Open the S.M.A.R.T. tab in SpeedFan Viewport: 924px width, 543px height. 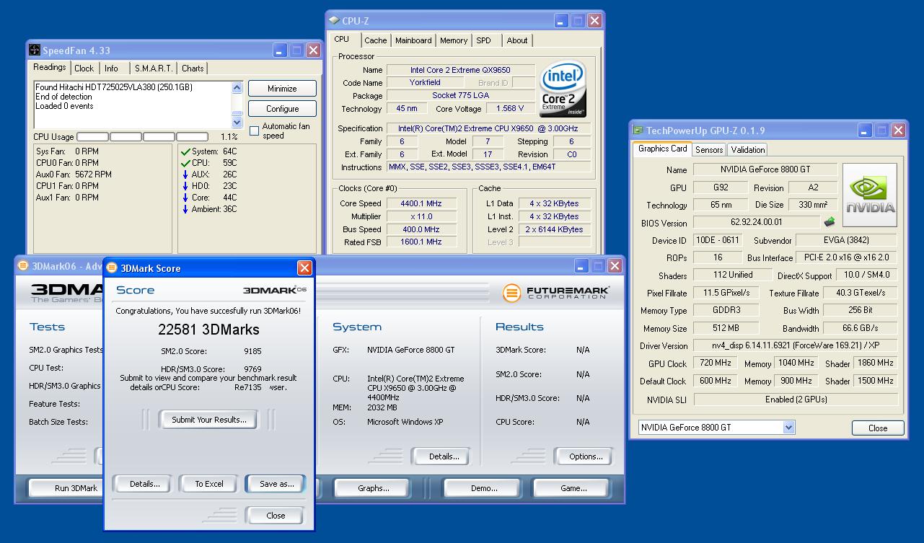pyautogui.click(x=154, y=69)
